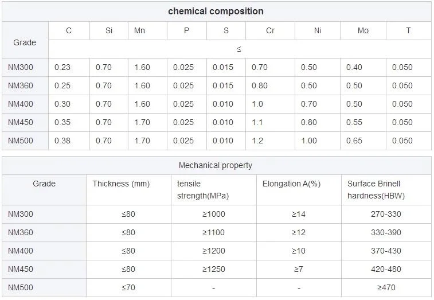Click the 'tensile strength(MPa)' column header
This screenshot has height=300, width=434.
coord(203,190)
